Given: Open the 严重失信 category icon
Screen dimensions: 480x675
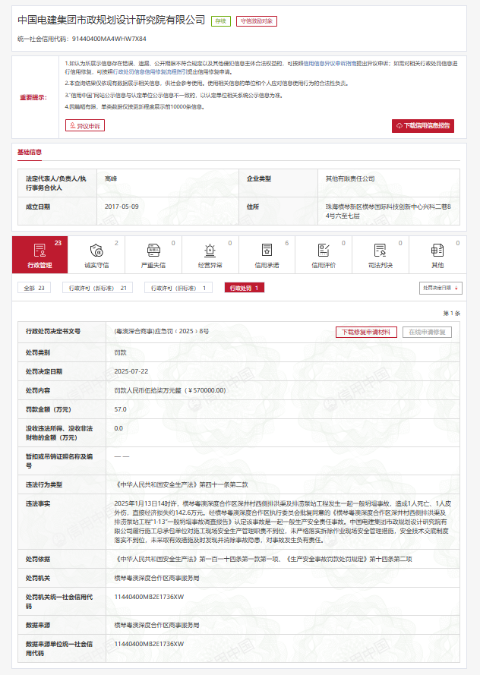Looking at the screenshot, I should pyautogui.click(x=153, y=250).
